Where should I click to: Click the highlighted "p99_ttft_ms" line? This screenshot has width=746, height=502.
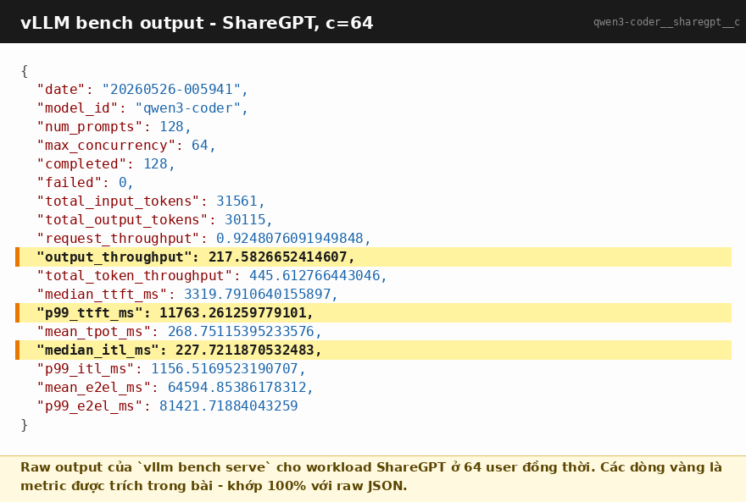click(374, 313)
